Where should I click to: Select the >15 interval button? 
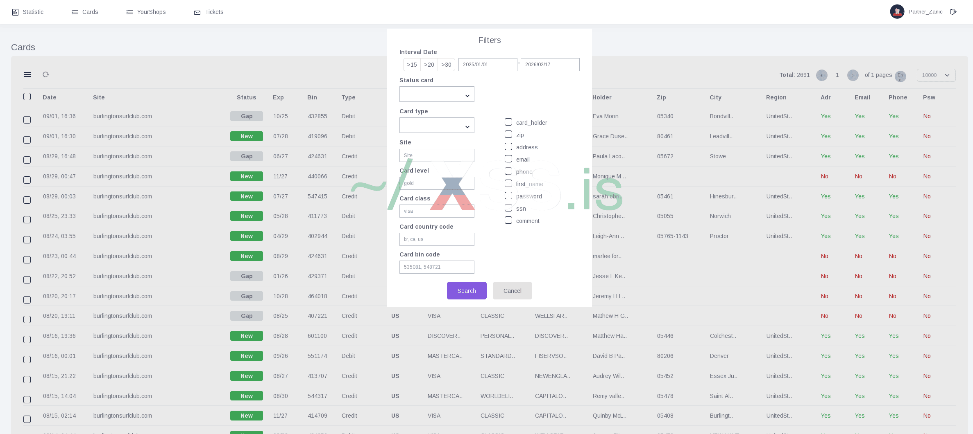point(412,65)
